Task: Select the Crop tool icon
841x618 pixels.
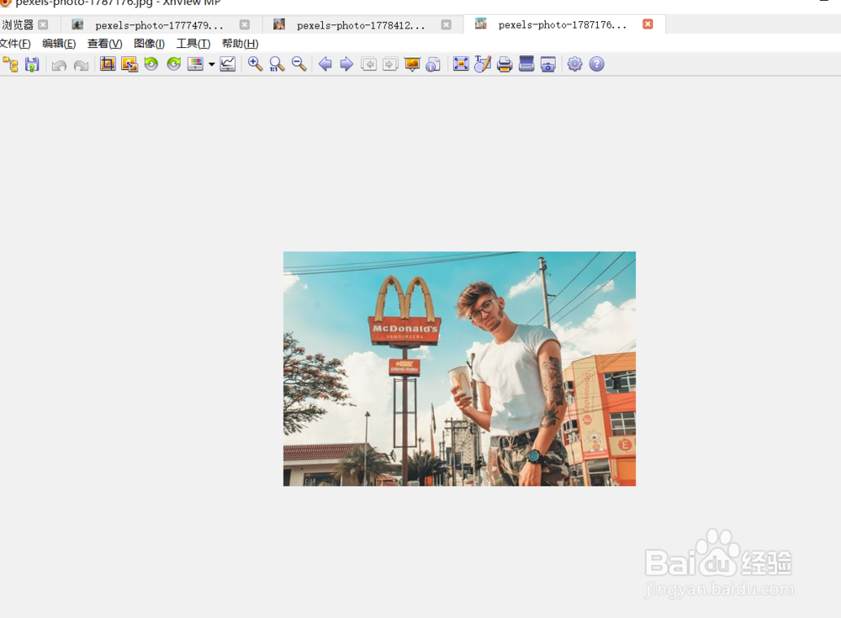Action: pos(108,65)
